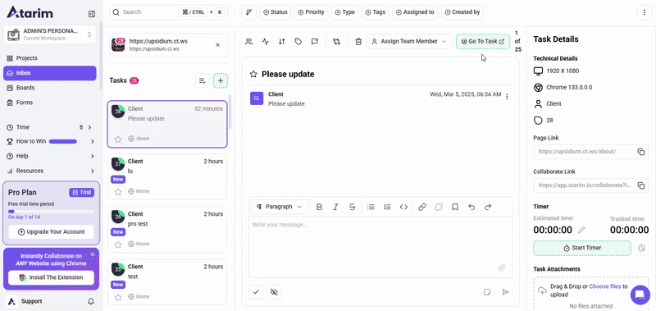Mark task complete with the checkmark button
Image resolution: width=656 pixels, height=311 pixels.
[x=256, y=292]
